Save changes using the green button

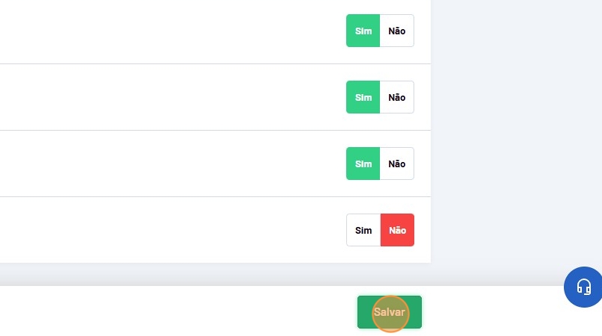pyautogui.click(x=390, y=312)
